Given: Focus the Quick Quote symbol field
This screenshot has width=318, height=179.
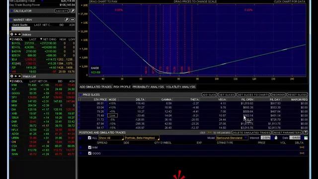Looking at the screenshot, I should [21, 29].
